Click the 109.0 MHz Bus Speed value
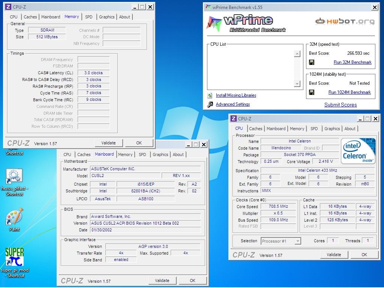384x288 pixels. pos(278,220)
